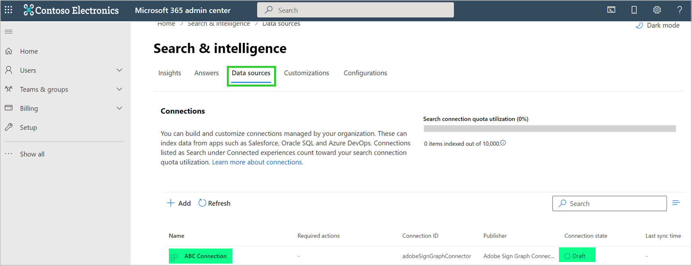Sort by the Publisher column header

coord(495,236)
